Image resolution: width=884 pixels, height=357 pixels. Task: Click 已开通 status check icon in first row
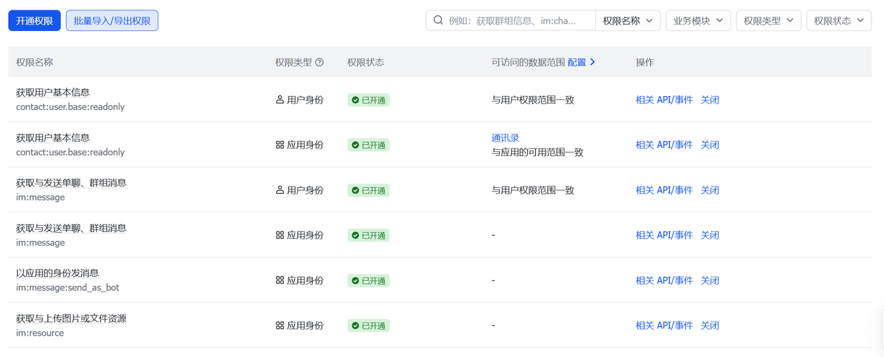355,100
